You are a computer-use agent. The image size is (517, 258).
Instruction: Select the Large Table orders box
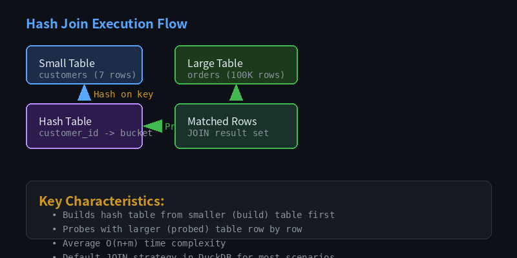tap(236, 65)
